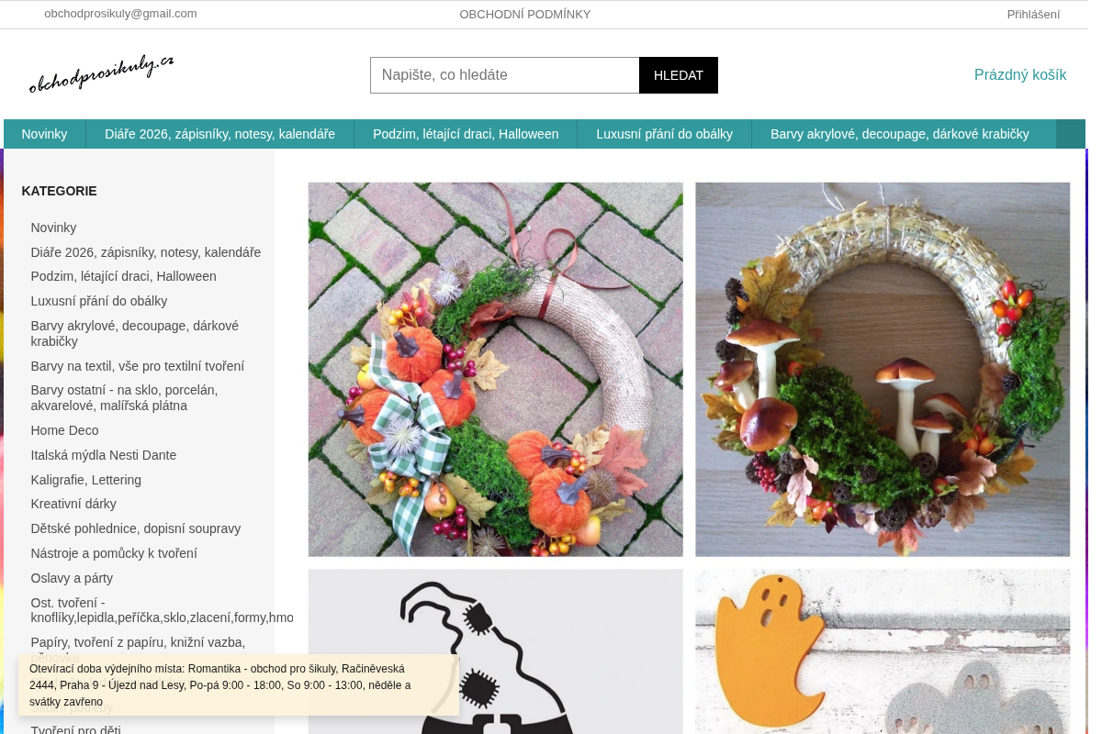
Task: Select Luxusní přání do obálky nav item
Action: [x=664, y=134]
